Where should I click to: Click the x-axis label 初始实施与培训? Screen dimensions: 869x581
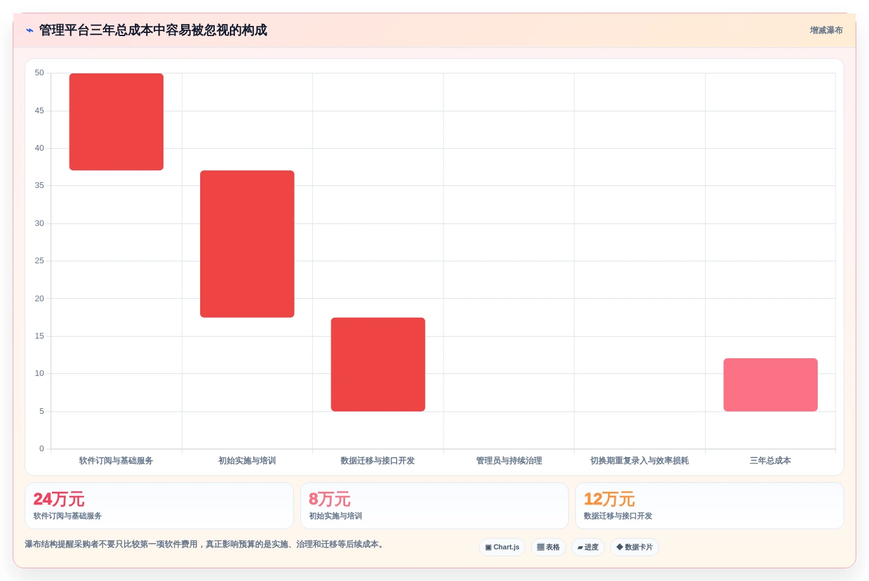[247, 461]
